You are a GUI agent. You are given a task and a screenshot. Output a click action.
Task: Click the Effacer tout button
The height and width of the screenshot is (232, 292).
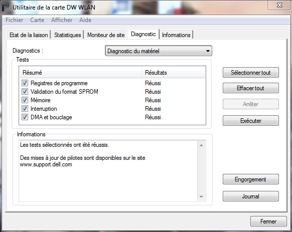[251, 88]
